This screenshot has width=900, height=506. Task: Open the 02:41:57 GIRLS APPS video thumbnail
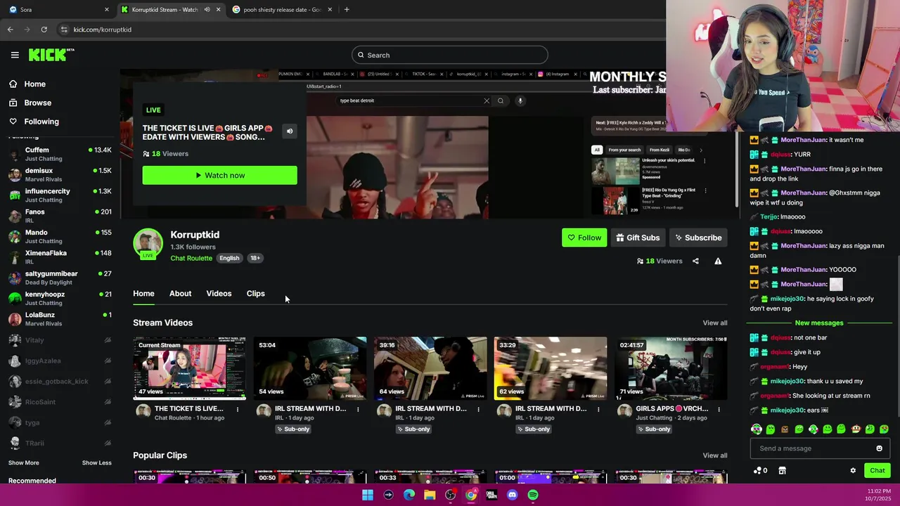(x=671, y=368)
